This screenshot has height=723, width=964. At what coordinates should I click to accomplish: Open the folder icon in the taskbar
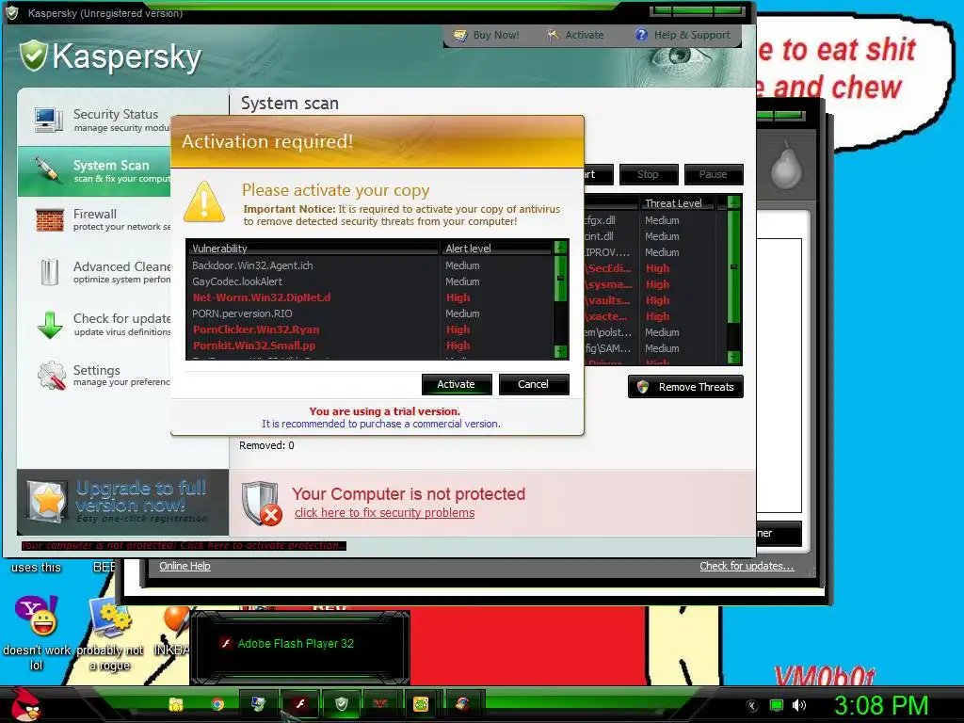click(176, 704)
